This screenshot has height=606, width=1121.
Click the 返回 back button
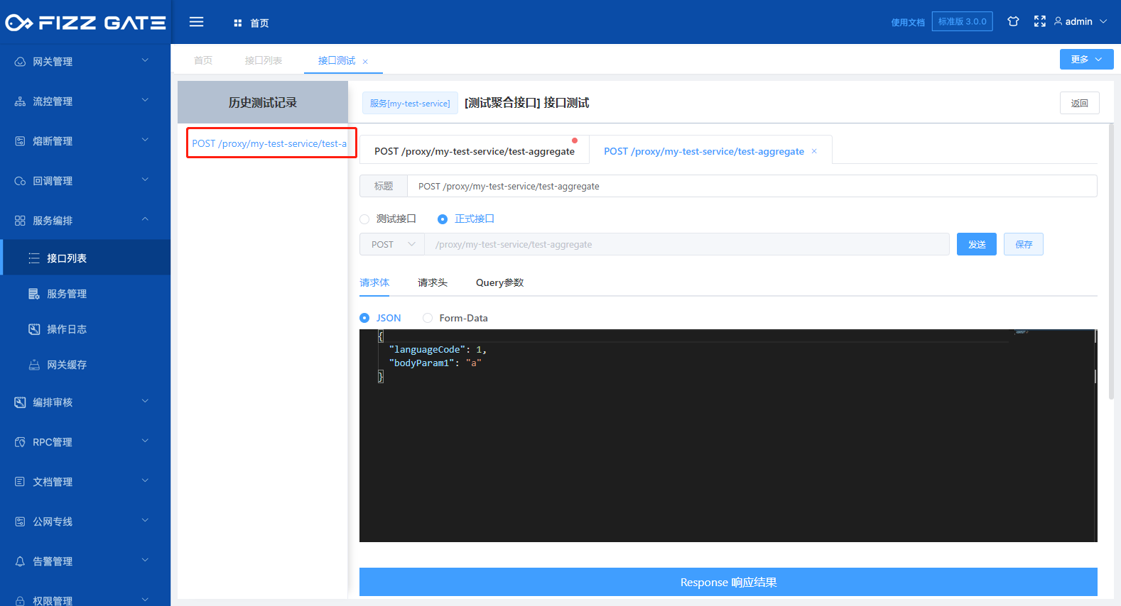1080,103
